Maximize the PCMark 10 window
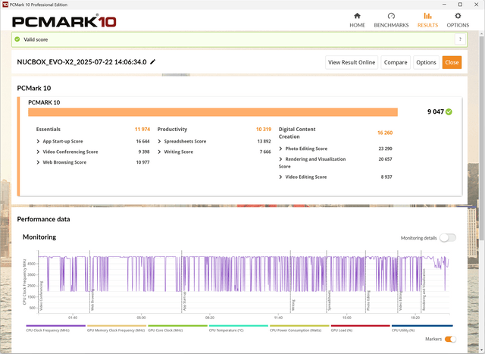This screenshot has width=485, height=354. [x=460, y=5]
